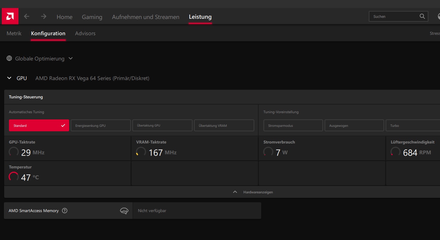Choose the Turbo preset
The height and width of the screenshot is (240, 440).
tap(413, 125)
